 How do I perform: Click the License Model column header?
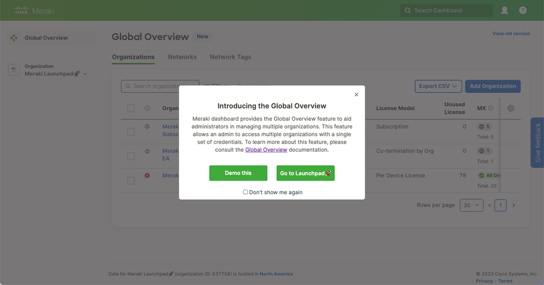coord(395,108)
